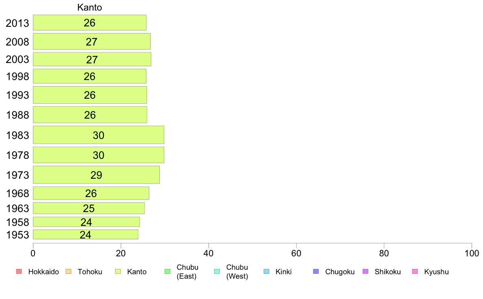483x299 pixels.
Task: Click the Hokkaido legend text label
Action: (x=44, y=272)
